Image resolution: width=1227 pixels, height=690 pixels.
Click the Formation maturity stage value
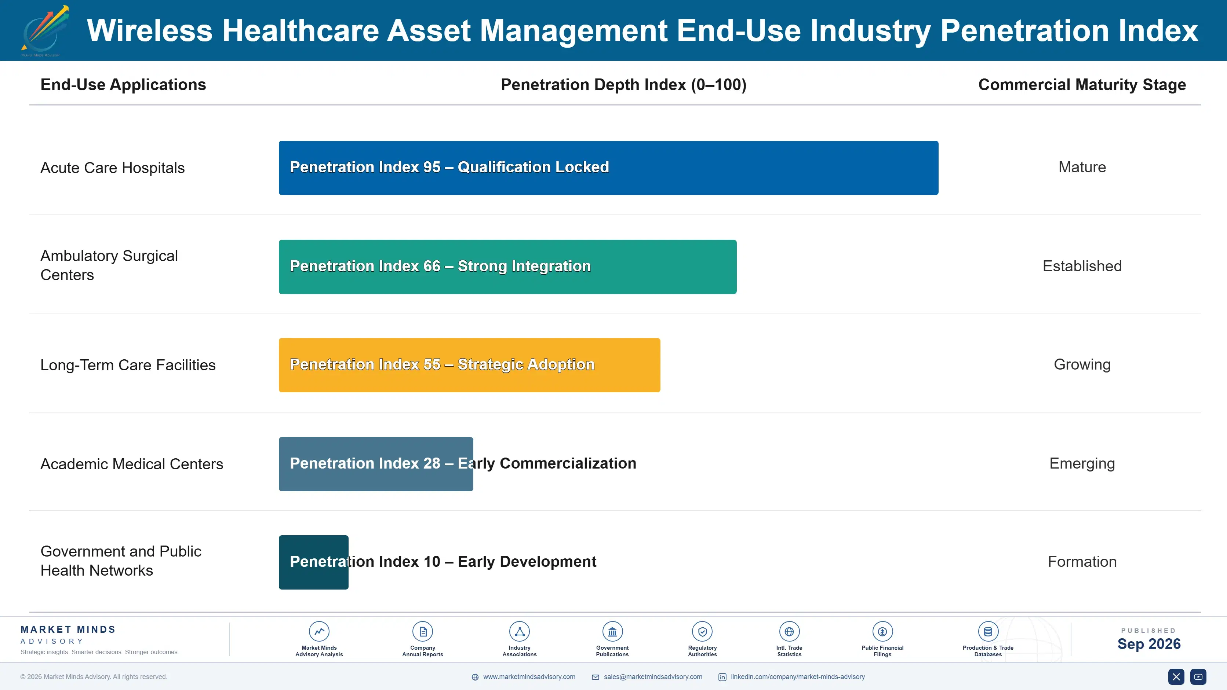tap(1082, 562)
